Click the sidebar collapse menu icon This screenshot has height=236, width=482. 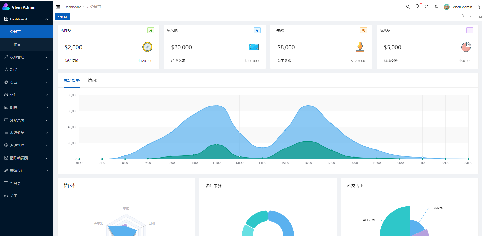click(x=58, y=7)
